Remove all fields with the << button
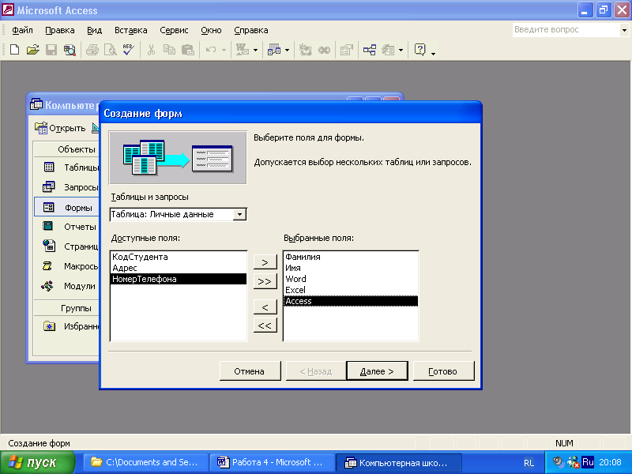The height and width of the screenshot is (474, 632). pos(265,325)
